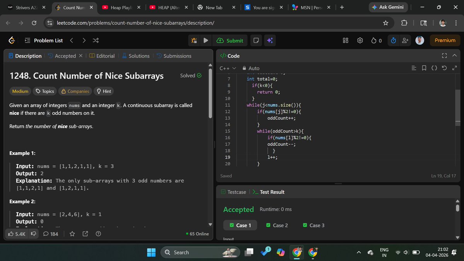Open LeetCode settings gear icon

(x=360, y=40)
